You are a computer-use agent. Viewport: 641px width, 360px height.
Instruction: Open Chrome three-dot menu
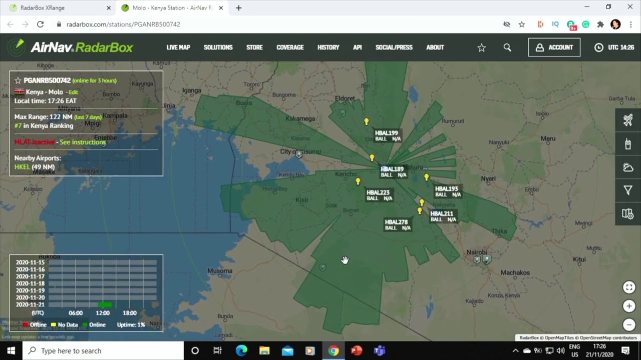(x=630, y=24)
